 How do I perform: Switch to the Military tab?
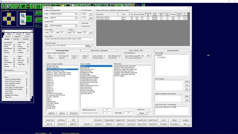click(x=9, y=34)
